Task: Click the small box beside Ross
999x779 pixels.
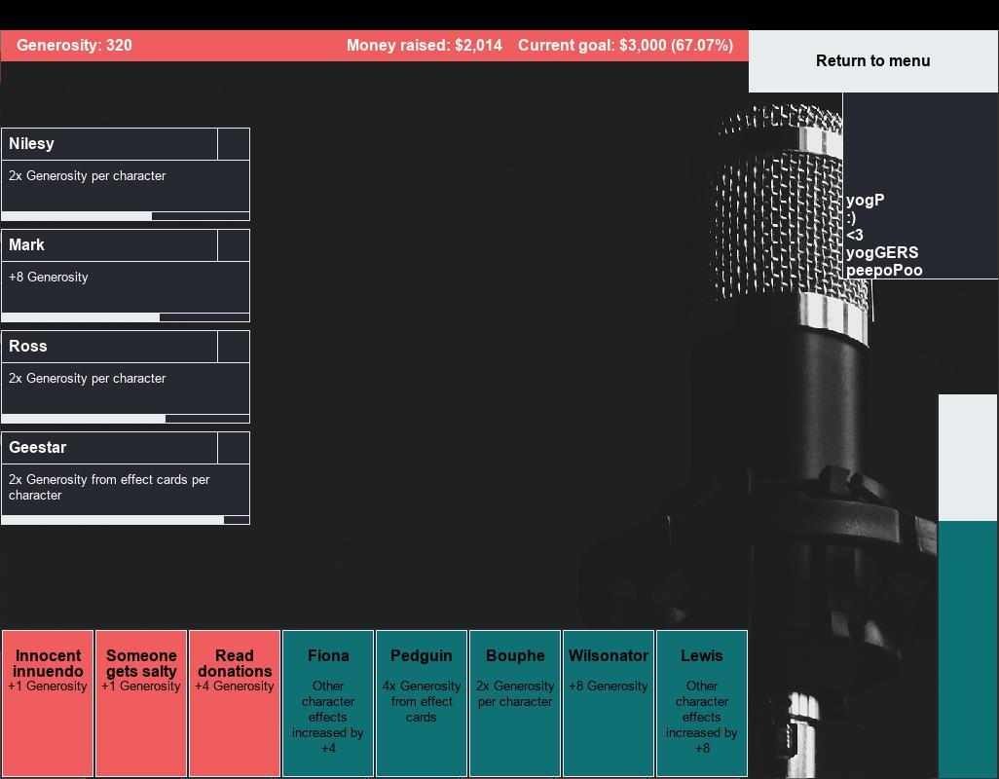Action: [x=234, y=347]
